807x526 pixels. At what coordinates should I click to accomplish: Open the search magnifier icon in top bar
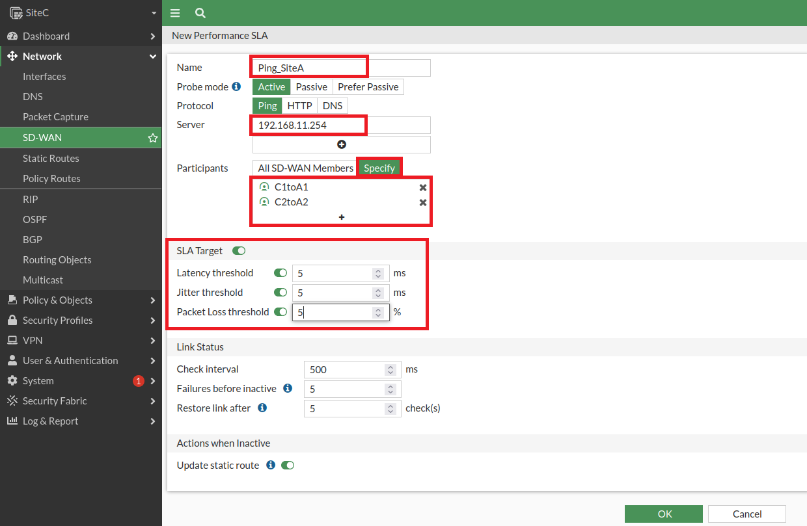(x=200, y=13)
